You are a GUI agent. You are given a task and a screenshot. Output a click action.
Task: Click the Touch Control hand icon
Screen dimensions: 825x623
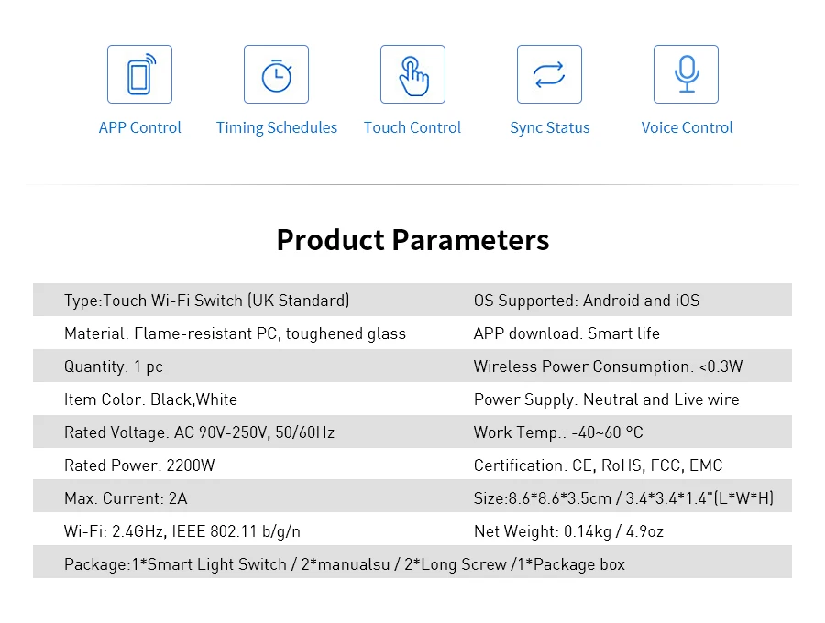tap(413, 74)
